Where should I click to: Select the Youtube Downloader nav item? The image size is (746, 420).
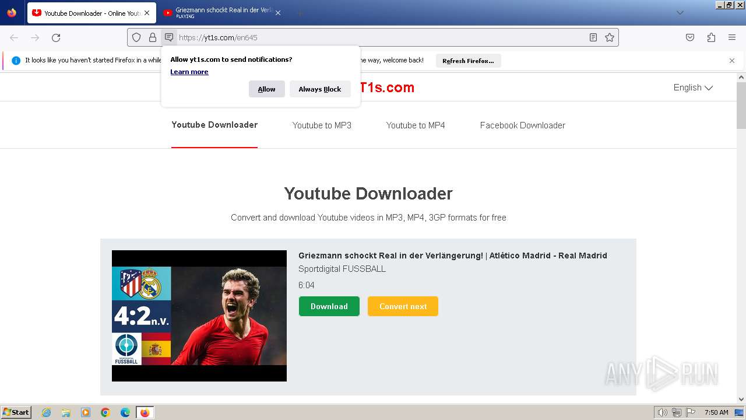(x=214, y=125)
